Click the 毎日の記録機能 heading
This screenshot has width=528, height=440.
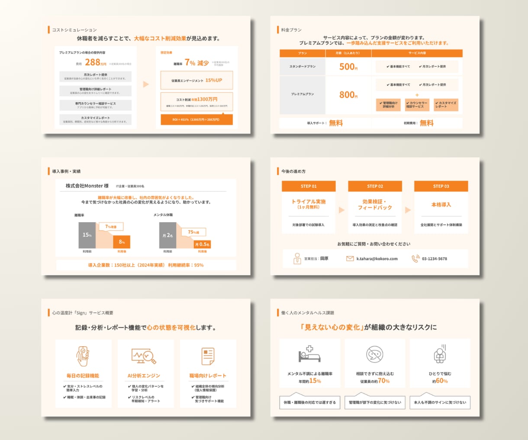(x=83, y=375)
